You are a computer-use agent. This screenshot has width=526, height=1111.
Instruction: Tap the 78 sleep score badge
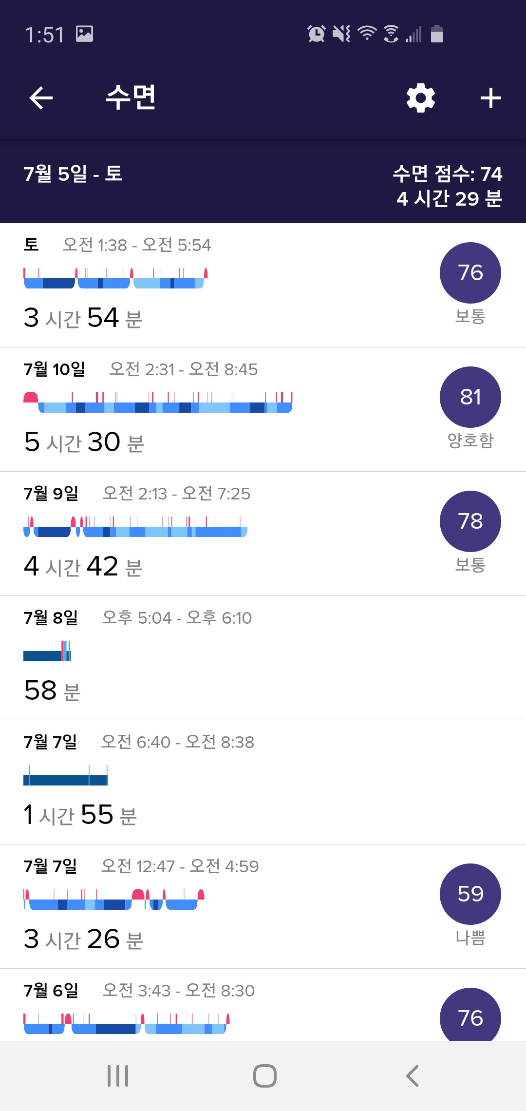click(470, 521)
